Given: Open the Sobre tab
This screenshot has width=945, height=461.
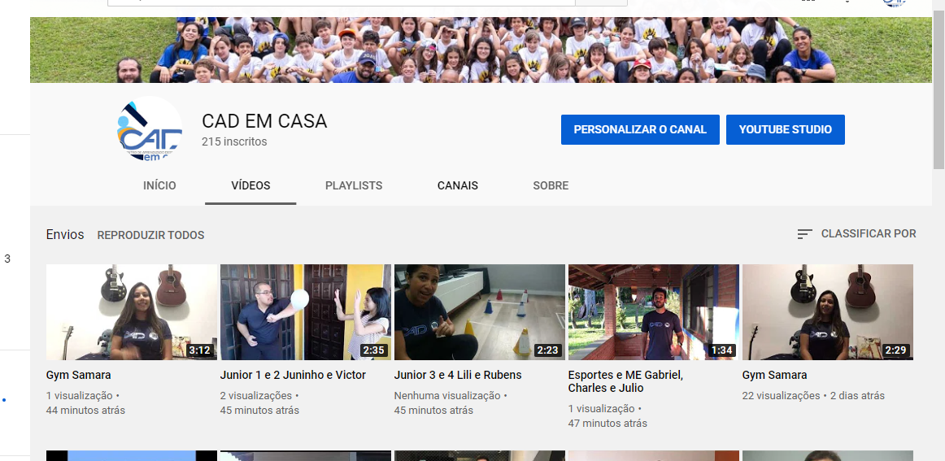Looking at the screenshot, I should click(551, 185).
